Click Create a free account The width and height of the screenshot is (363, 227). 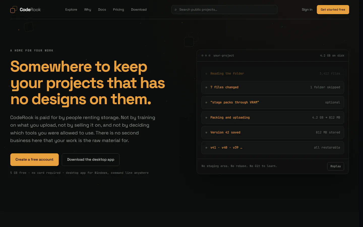(35, 160)
